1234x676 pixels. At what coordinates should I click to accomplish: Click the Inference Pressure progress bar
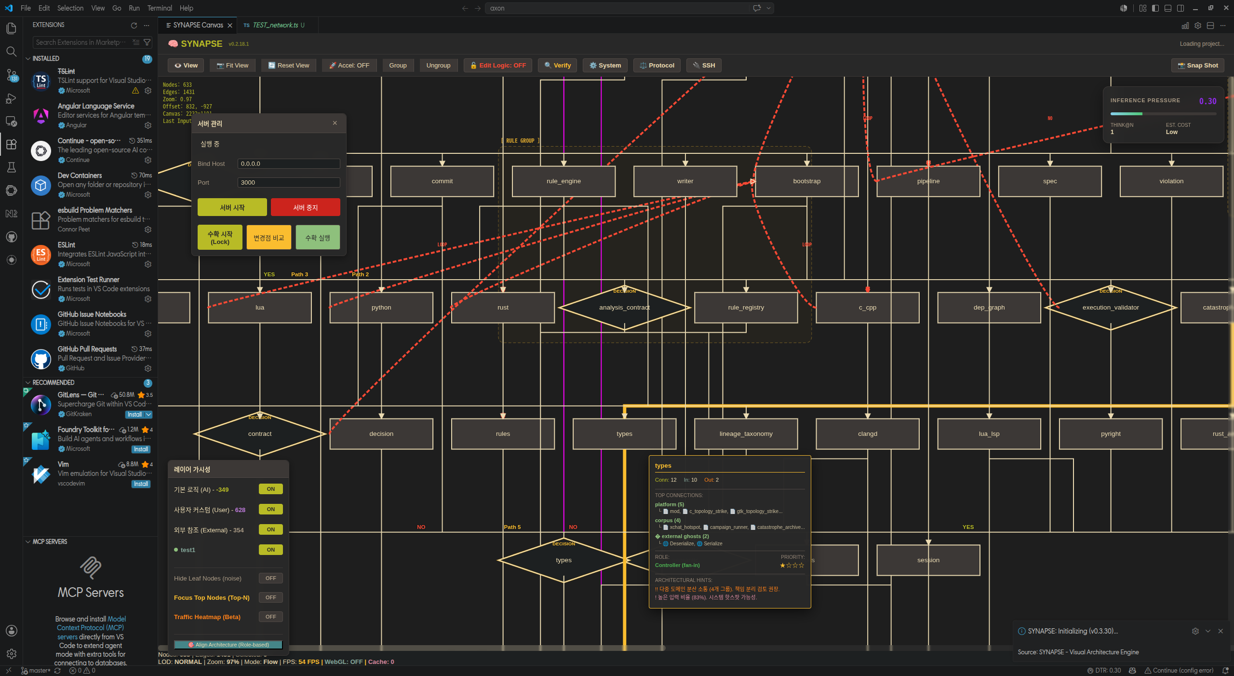pos(1163,114)
